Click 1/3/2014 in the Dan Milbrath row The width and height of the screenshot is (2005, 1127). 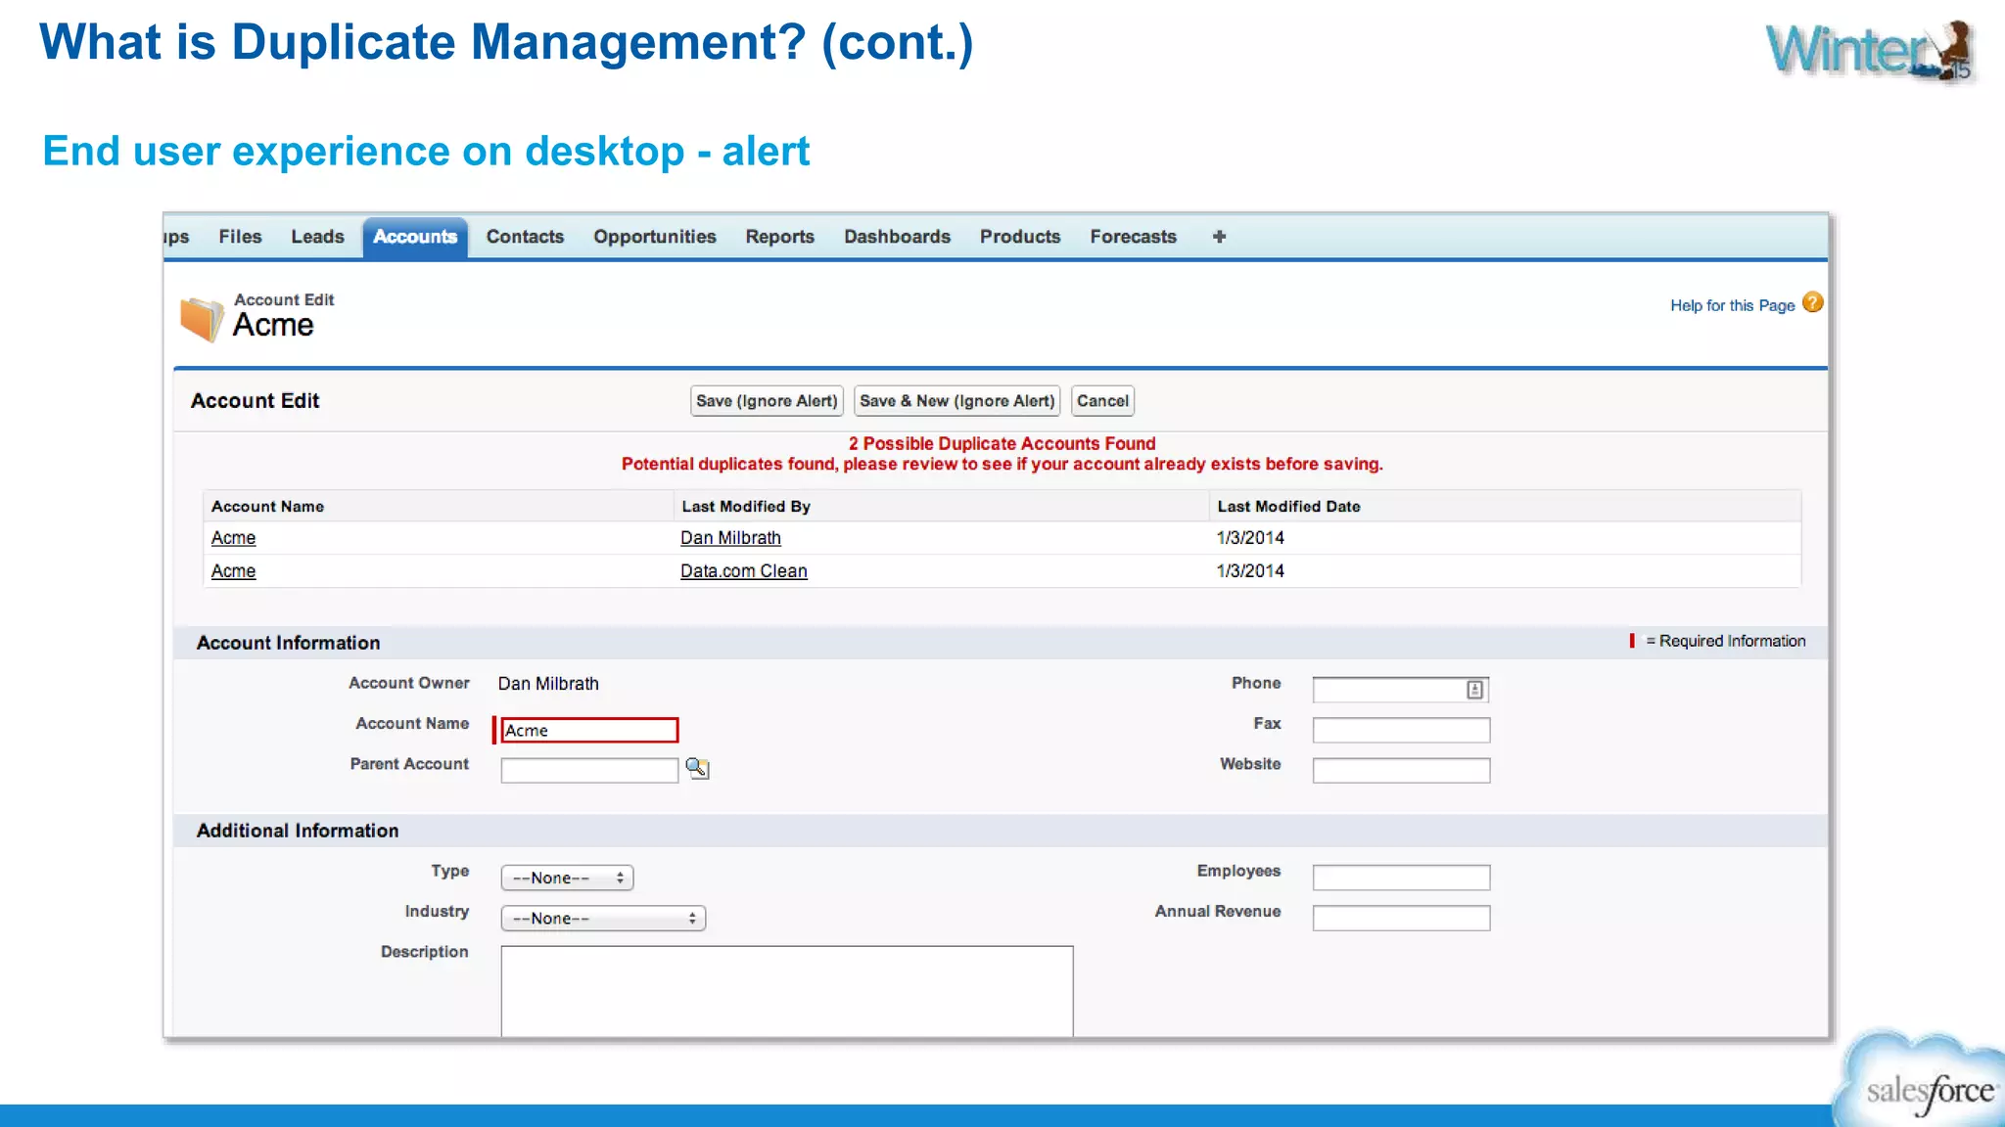pos(1250,538)
